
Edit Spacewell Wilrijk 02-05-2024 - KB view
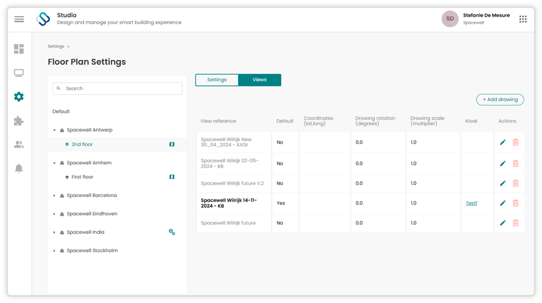pyautogui.click(x=502, y=163)
